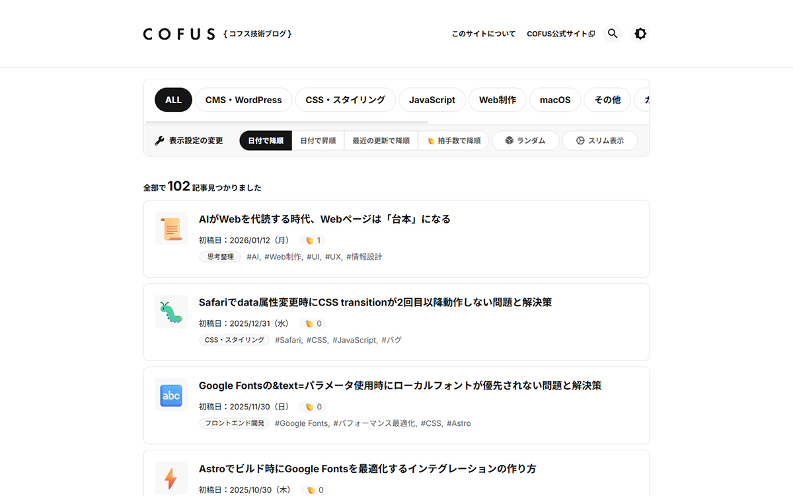Filter posts by CMS・WordPress category
793x496 pixels.
click(243, 100)
